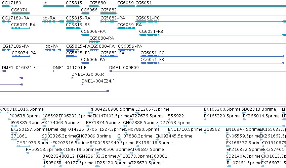Viewport: 286px width, 168px height.
Task: Click the LD25420.3prime EST label
Action: pyautogui.click(x=112, y=163)
